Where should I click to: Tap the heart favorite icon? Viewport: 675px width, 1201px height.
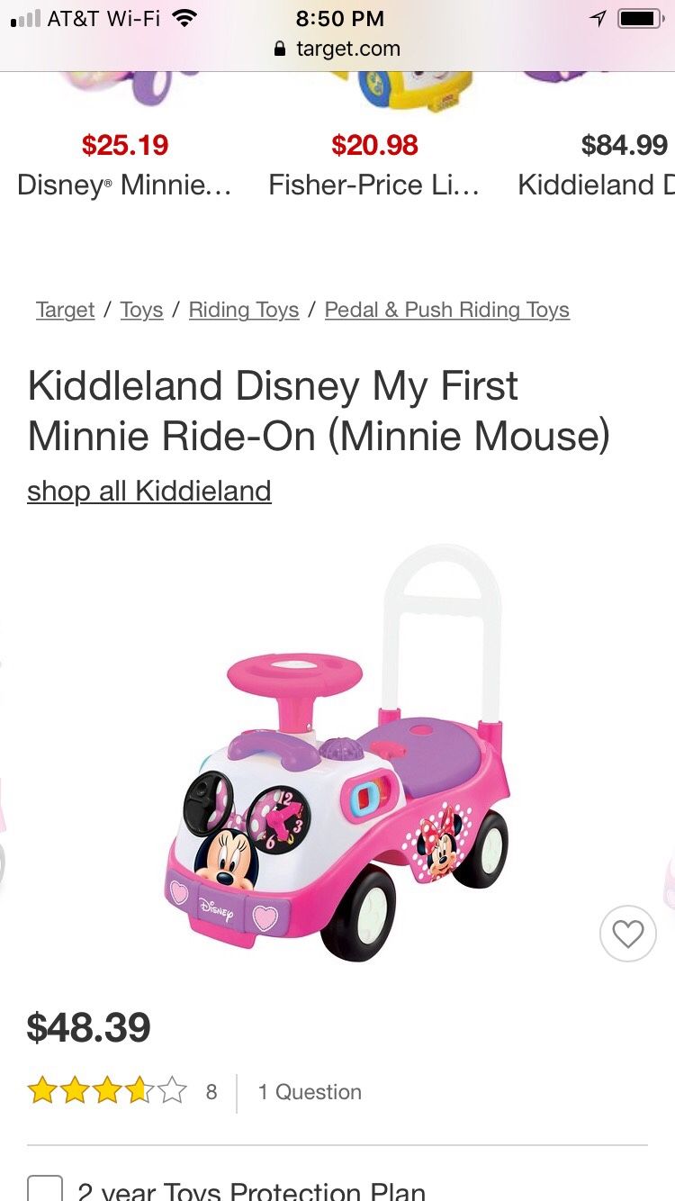click(627, 934)
